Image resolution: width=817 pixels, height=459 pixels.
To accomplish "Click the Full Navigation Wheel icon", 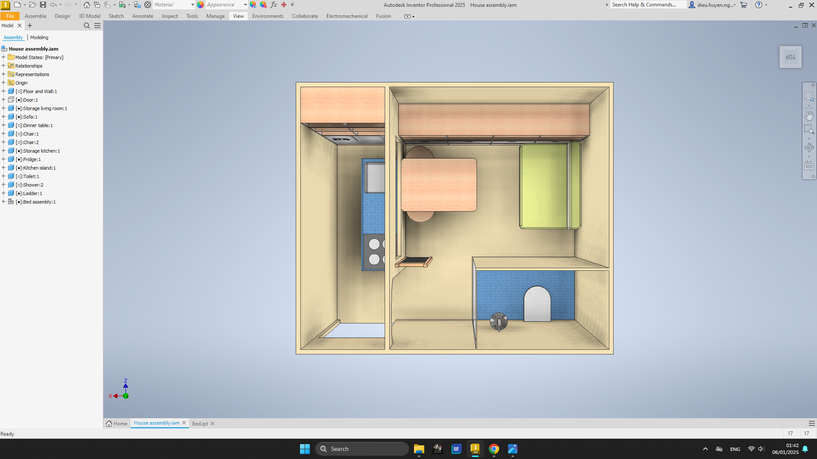I will click(809, 96).
